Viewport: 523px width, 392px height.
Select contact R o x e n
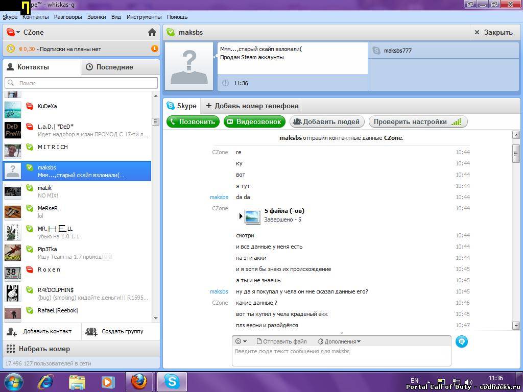coord(77,273)
